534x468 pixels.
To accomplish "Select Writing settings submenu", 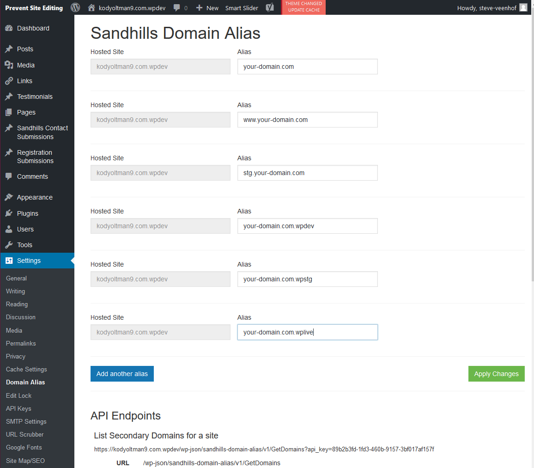I will tap(15, 291).
